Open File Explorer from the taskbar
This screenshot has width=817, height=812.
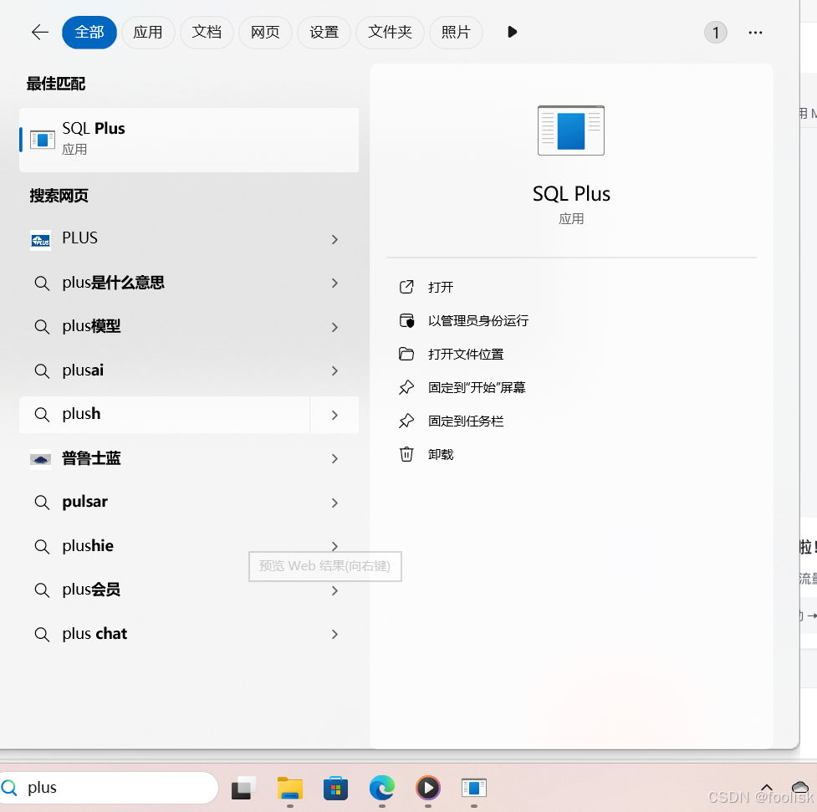[x=289, y=788]
